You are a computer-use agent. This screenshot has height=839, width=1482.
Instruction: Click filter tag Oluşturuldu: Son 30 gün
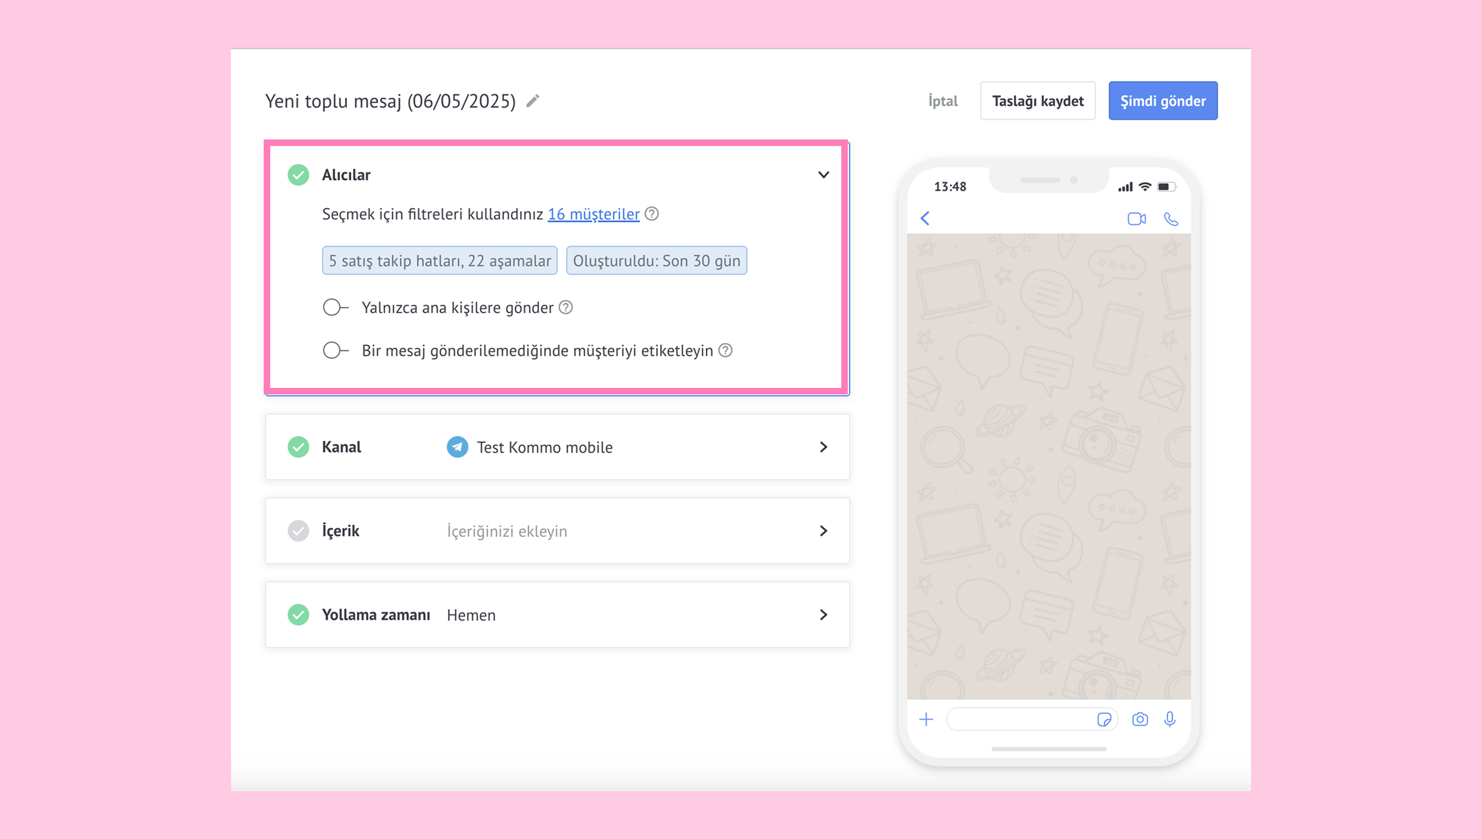click(x=657, y=260)
